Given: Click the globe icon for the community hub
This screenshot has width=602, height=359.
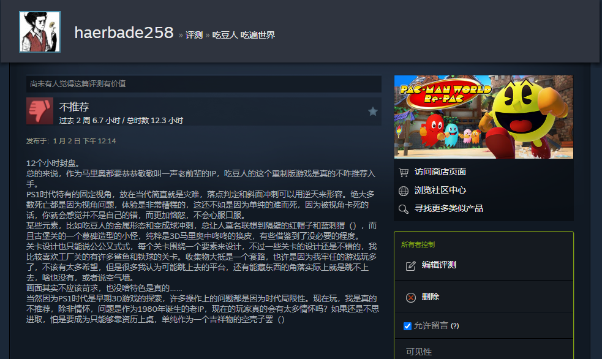Looking at the screenshot, I should [x=403, y=191].
